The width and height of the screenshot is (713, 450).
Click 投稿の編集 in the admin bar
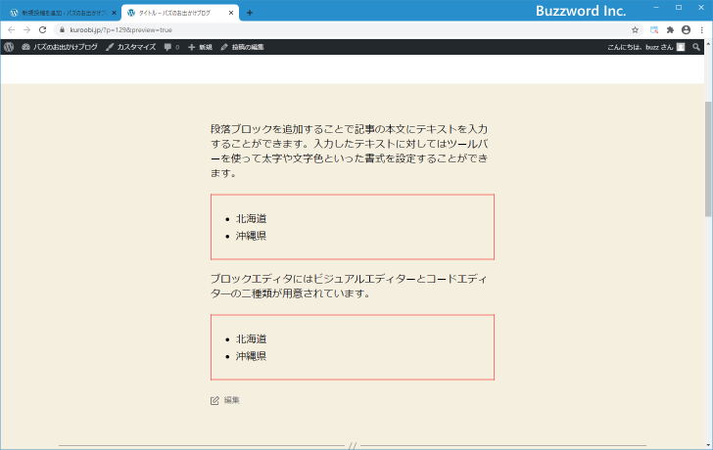click(242, 47)
